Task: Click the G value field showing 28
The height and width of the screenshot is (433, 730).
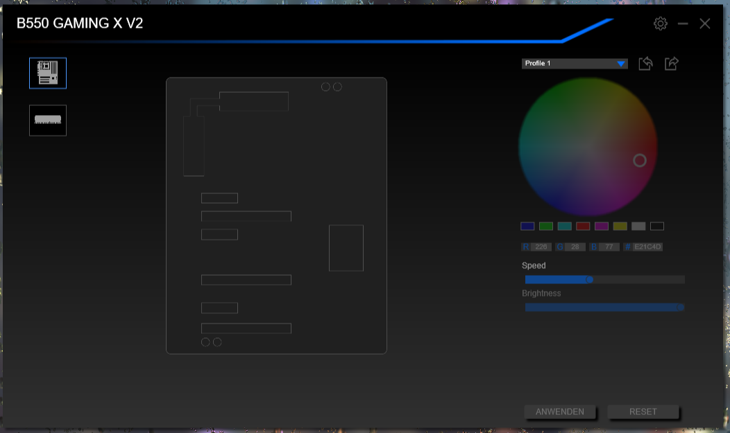Action: pos(575,247)
